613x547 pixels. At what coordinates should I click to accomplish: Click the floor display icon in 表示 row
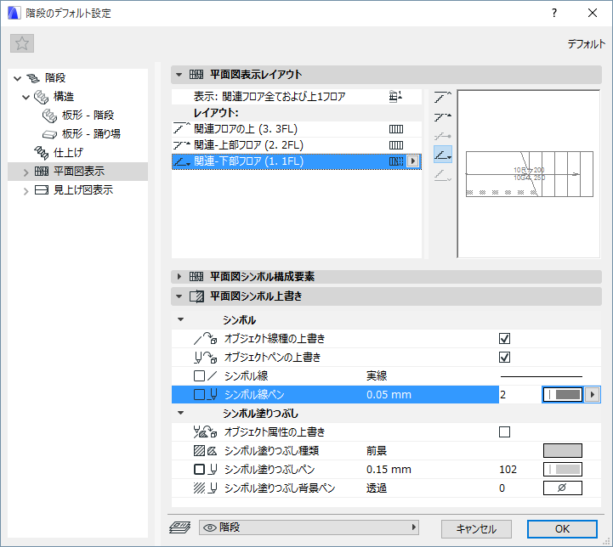395,97
